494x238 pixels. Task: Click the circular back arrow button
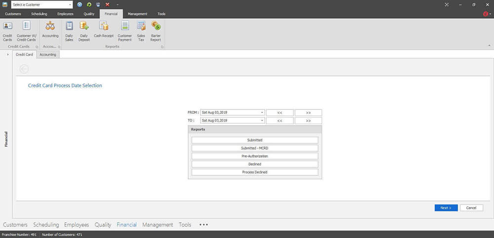point(24,69)
